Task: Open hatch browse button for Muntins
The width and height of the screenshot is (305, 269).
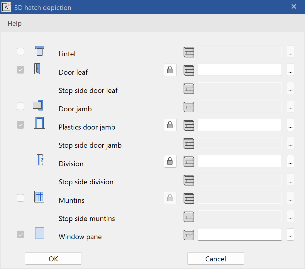Action: 290,198
